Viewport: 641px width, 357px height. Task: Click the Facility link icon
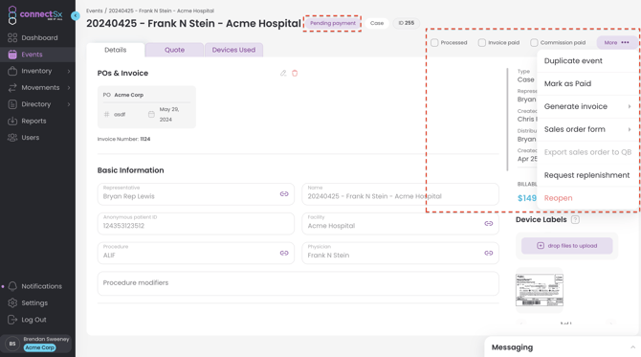[x=489, y=223]
